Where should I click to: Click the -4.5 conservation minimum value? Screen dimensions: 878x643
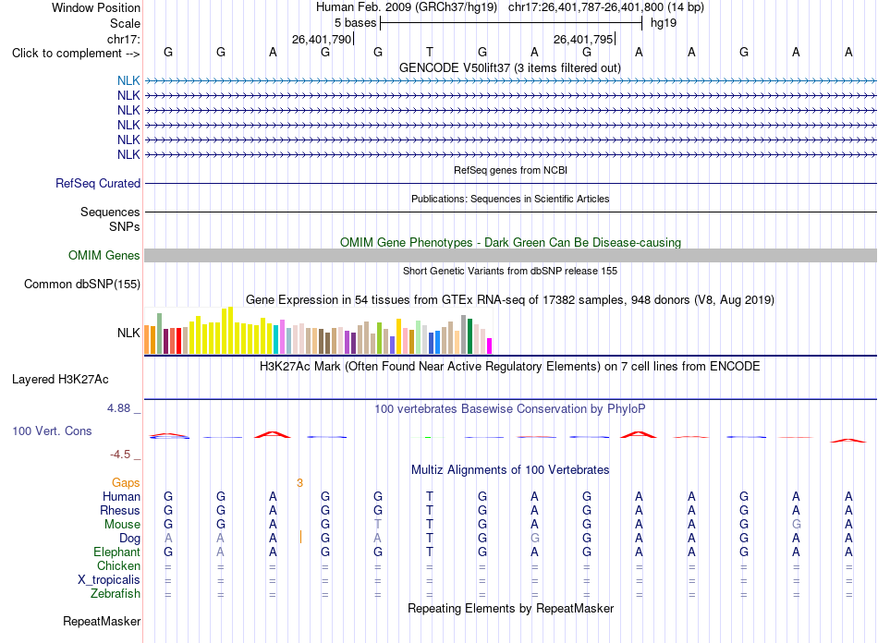[x=120, y=455]
